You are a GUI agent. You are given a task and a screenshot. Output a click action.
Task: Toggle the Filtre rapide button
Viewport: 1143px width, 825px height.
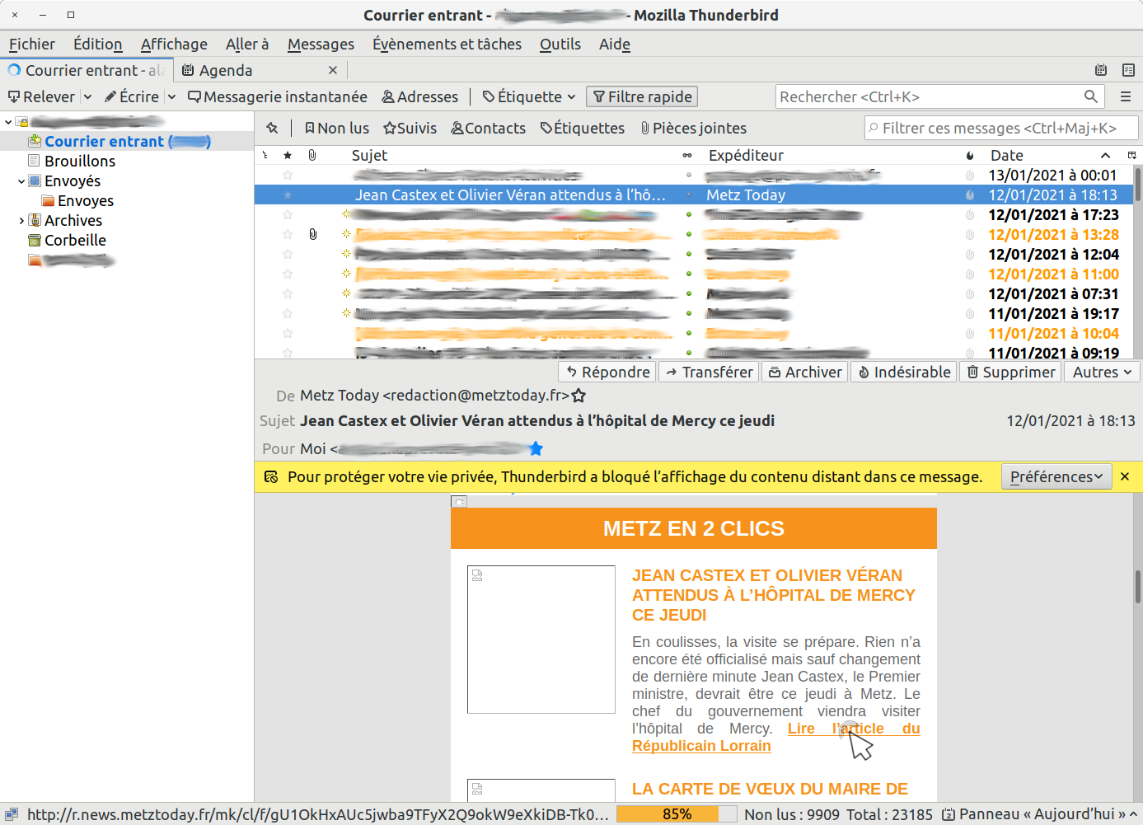(642, 96)
